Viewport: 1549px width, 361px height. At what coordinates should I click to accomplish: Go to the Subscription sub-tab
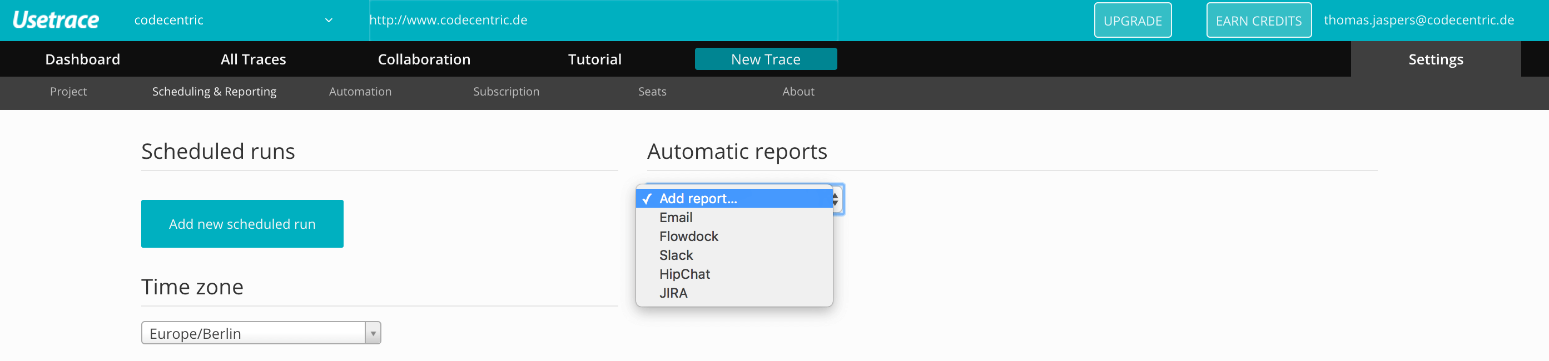pyautogui.click(x=507, y=91)
